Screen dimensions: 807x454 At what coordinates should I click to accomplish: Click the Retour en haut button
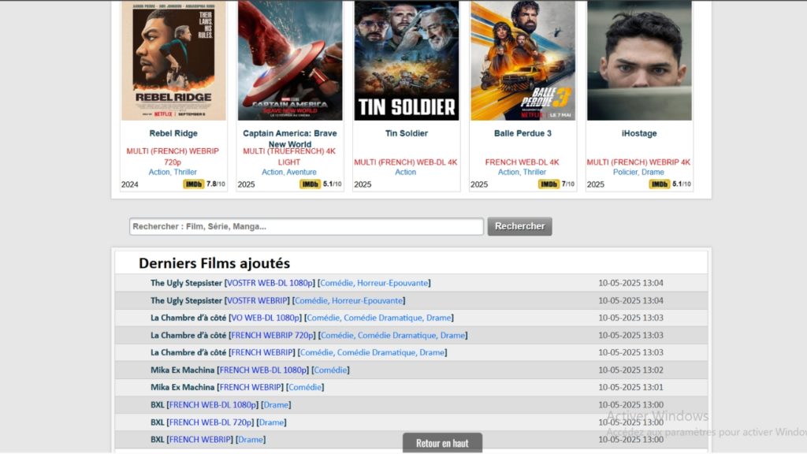click(442, 443)
